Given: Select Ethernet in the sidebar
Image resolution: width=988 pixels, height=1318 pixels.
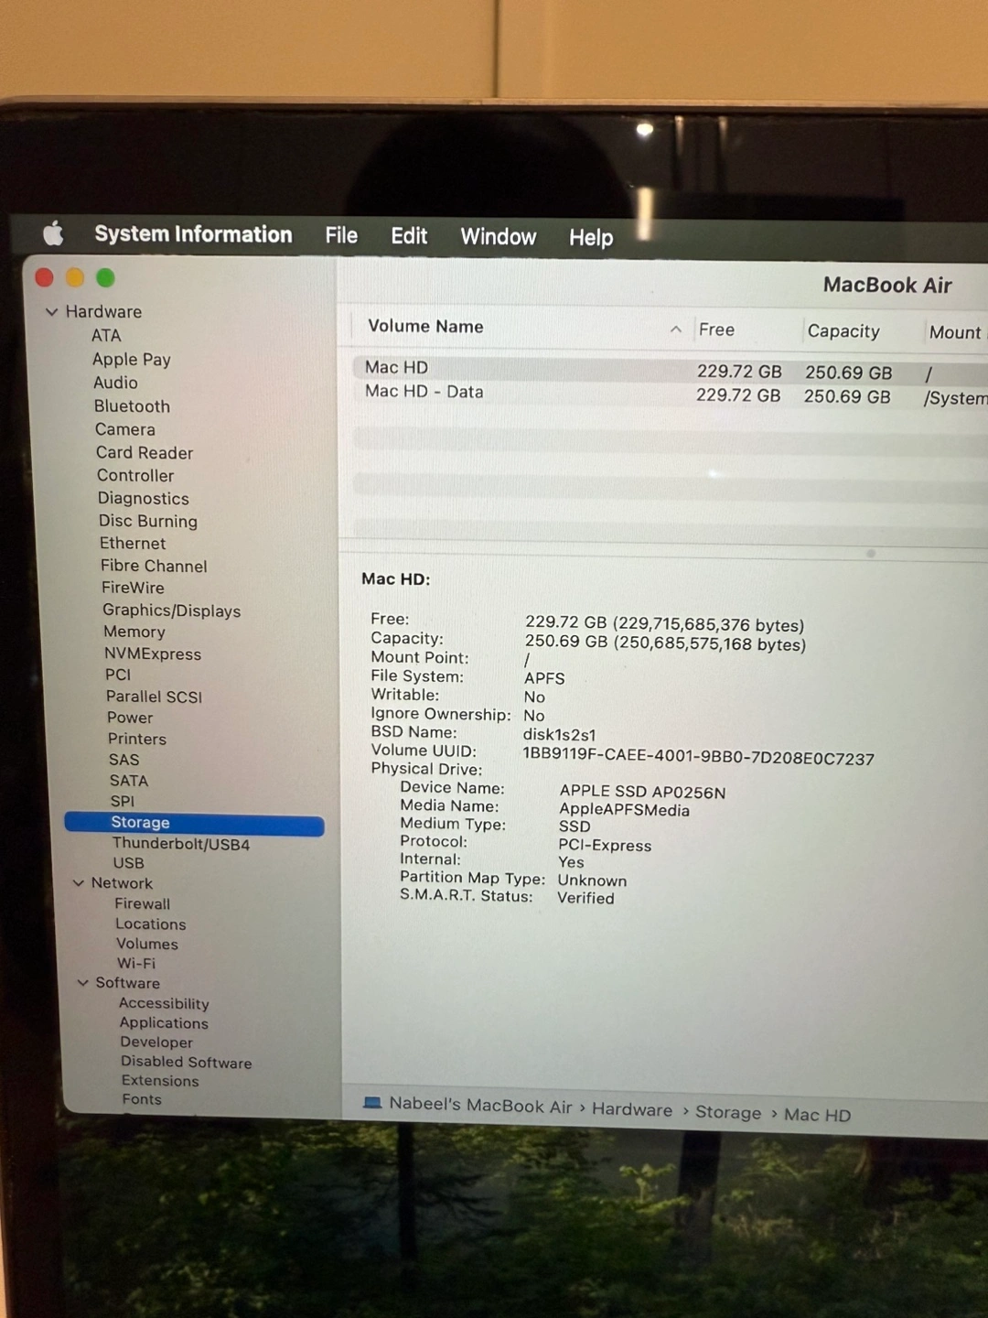Looking at the screenshot, I should point(133,543).
